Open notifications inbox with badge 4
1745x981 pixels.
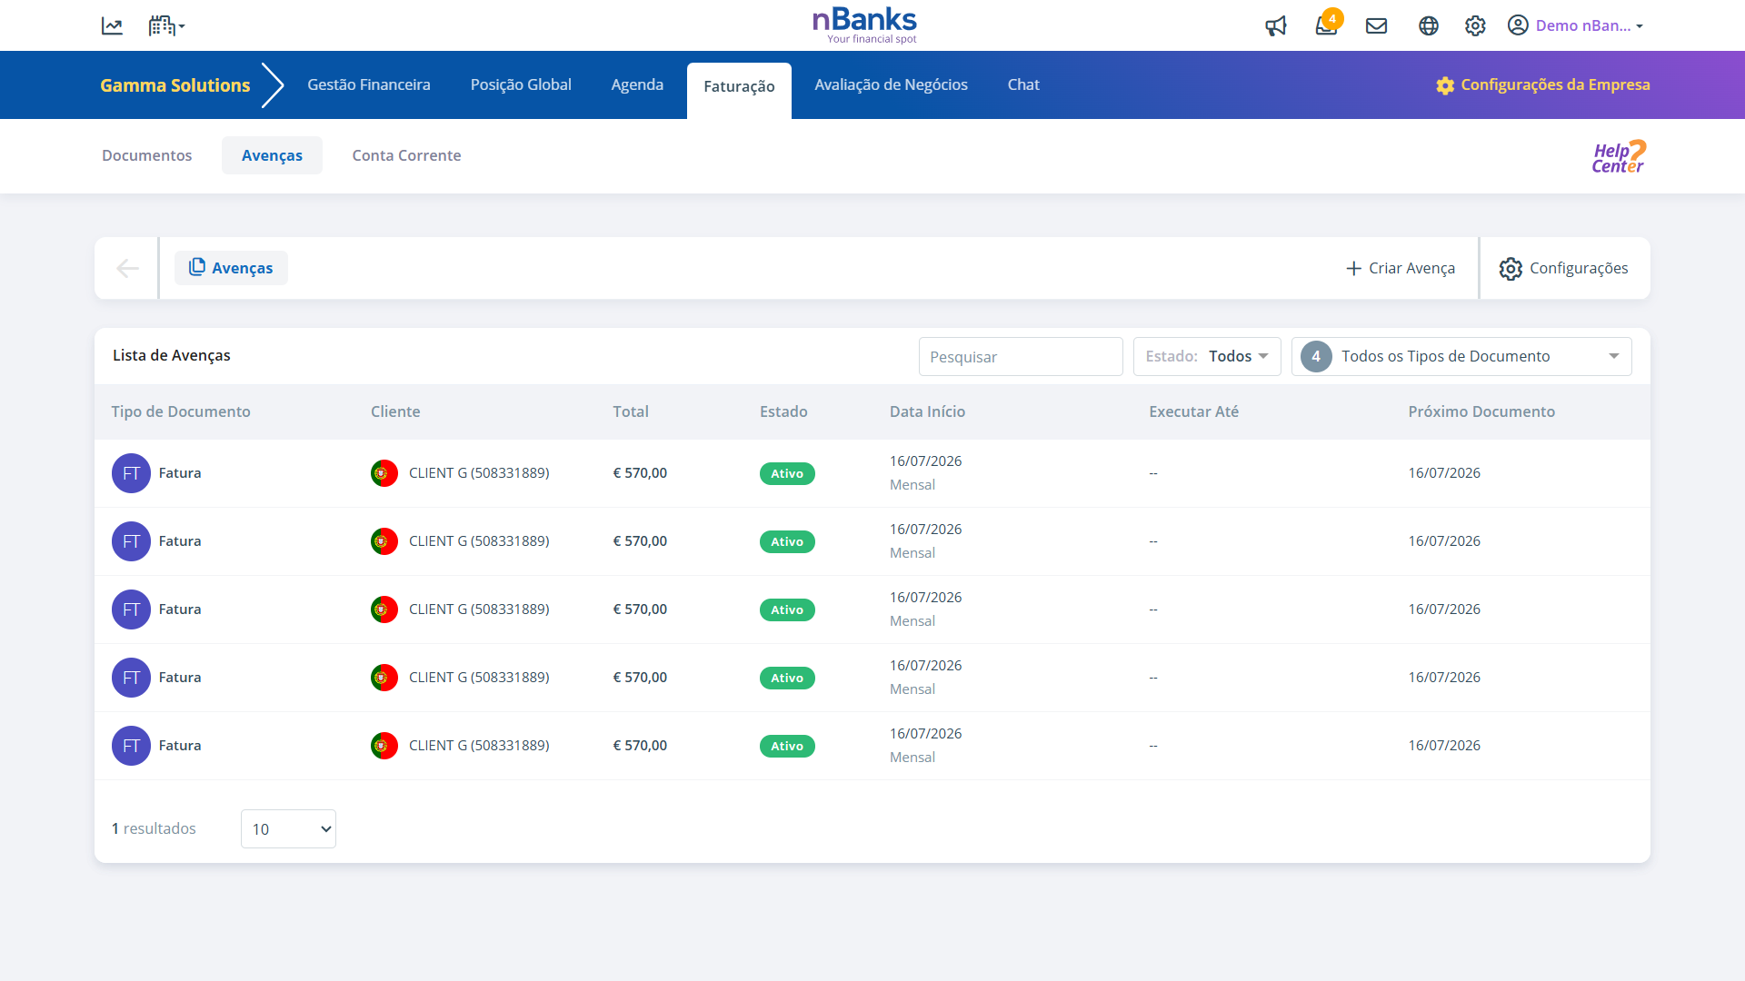(x=1326, y=25)
